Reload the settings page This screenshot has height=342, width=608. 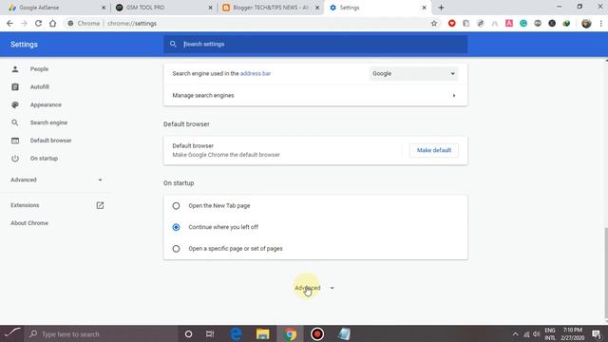[38, 23]
